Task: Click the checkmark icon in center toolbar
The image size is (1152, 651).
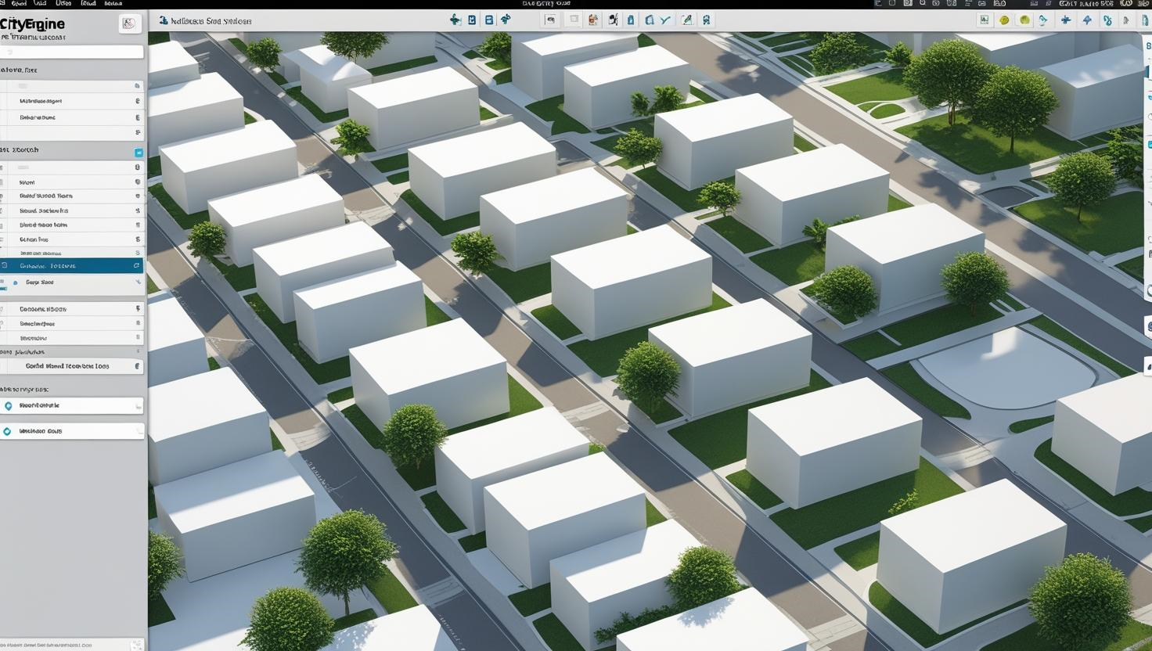Action: click(666, 20)
